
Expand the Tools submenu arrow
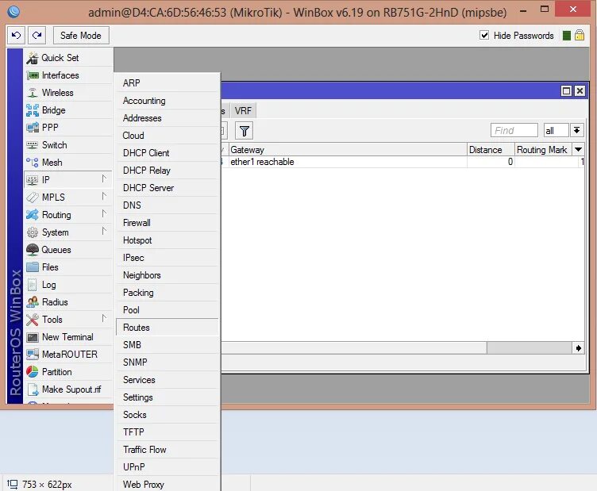(x=104, y=319)
